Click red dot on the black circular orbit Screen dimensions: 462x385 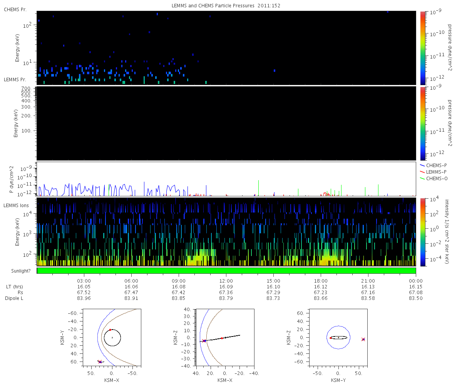pyautogui.click(x=110, y=330)
